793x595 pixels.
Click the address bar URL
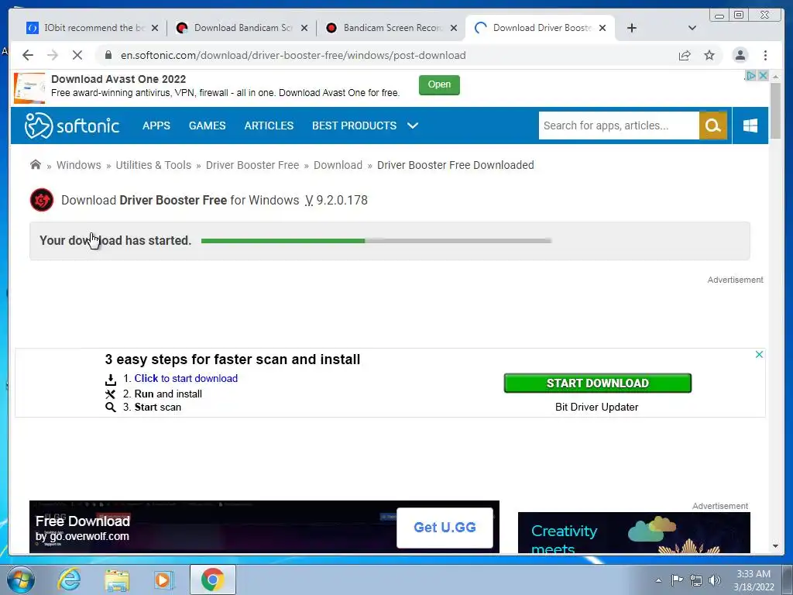(293, 55)
